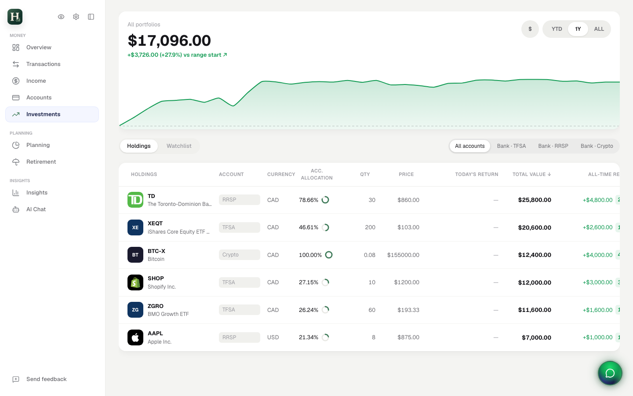Screen dimensions: 633x396
Task: Click RRSP account tag on TD row
Action: pyautogui.click(x=240, y=200)
